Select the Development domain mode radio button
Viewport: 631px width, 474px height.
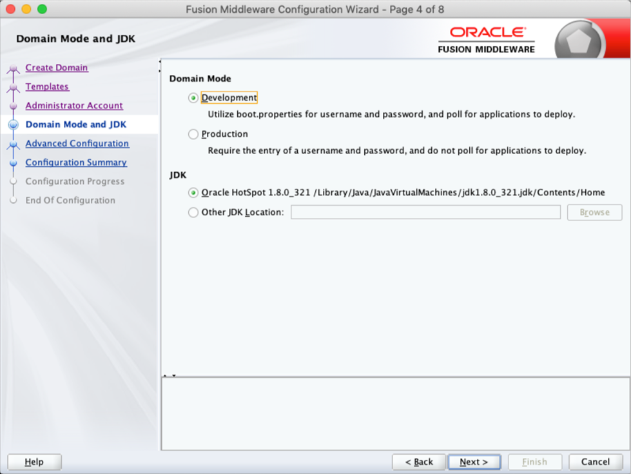click(193, 98)
